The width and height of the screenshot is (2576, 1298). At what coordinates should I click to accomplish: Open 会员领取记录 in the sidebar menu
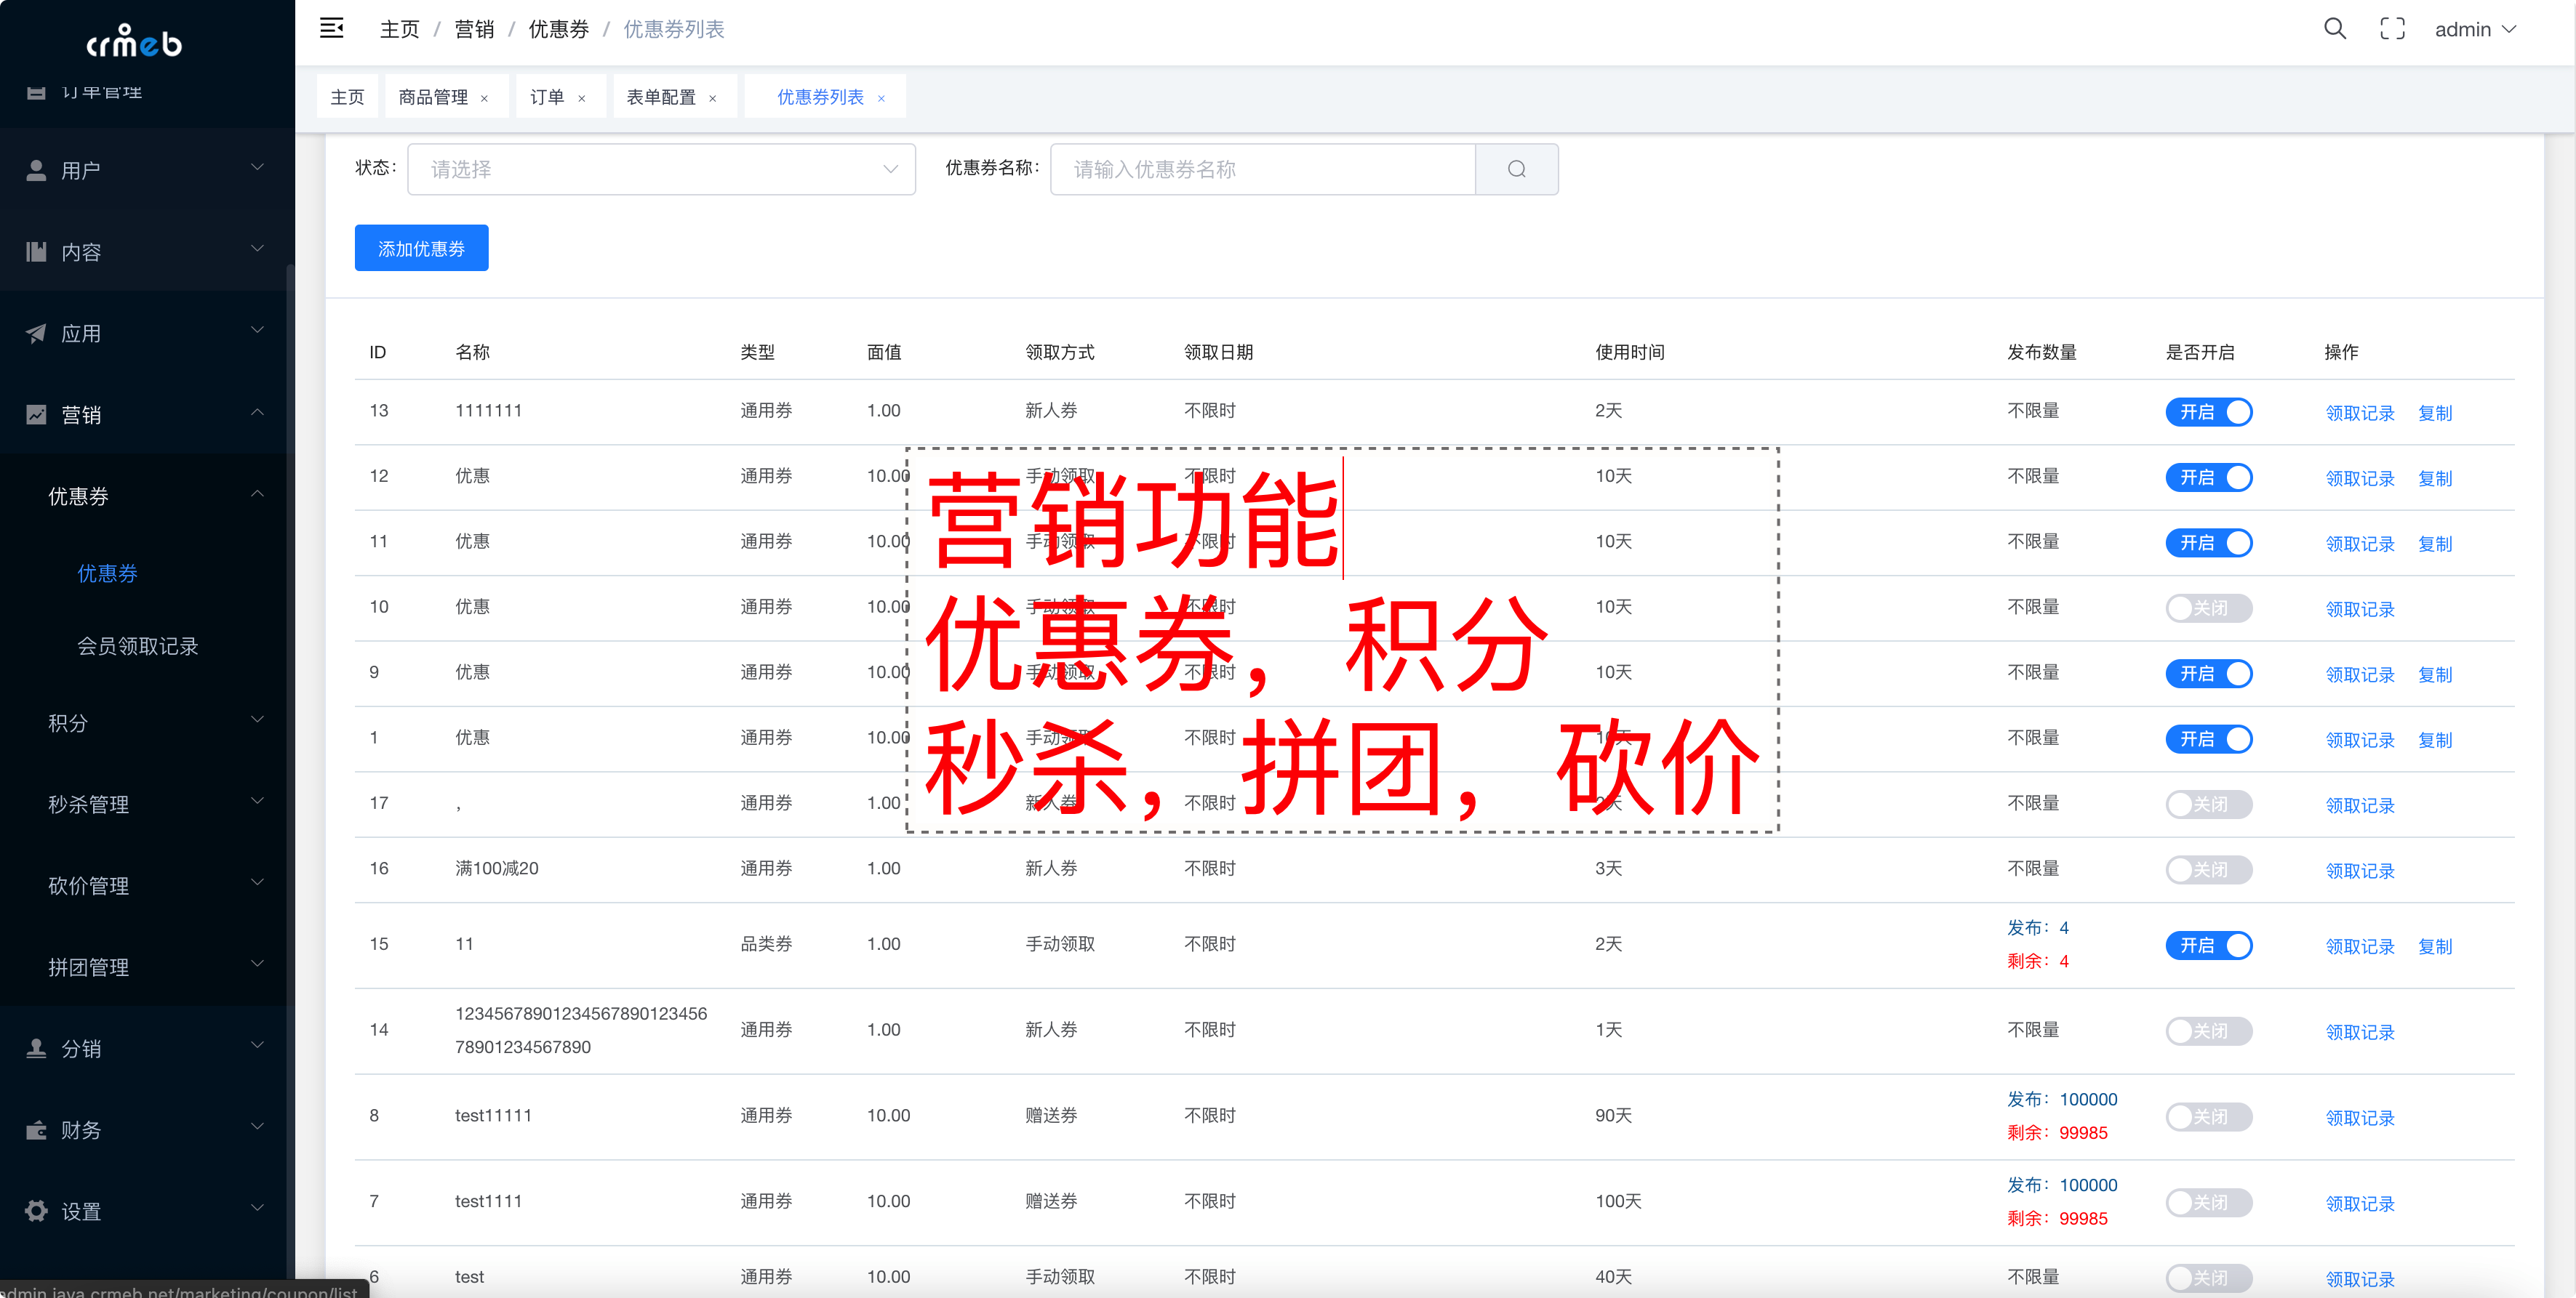tap(138, 647)
